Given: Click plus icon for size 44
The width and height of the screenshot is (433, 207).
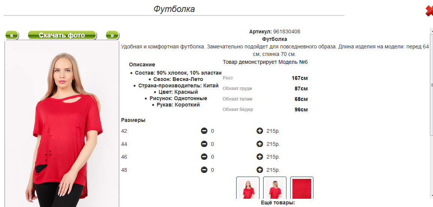Looking at the screenshot, I should (259, 144).
